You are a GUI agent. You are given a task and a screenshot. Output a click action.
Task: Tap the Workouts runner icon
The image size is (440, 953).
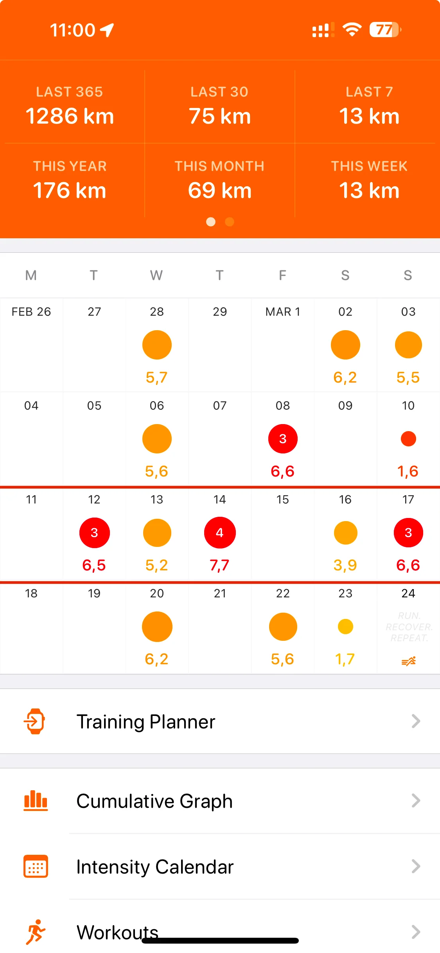tap(36, 932)
